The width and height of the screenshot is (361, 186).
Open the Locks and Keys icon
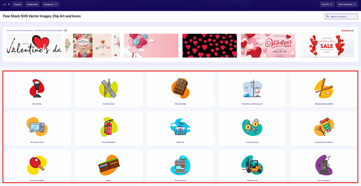point(252,127)
